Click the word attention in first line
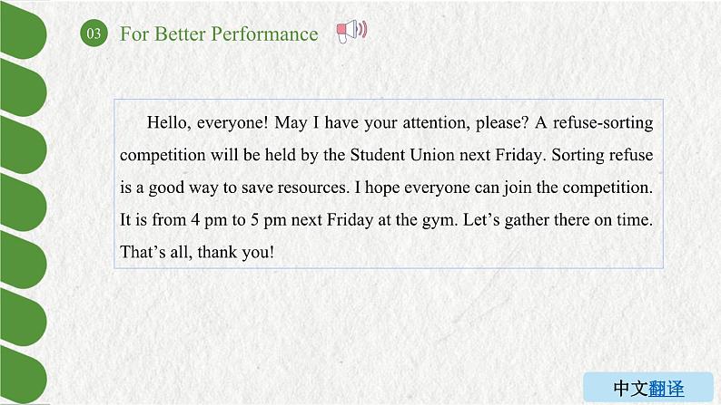721x405 pixels. click(x=437, y=122)
